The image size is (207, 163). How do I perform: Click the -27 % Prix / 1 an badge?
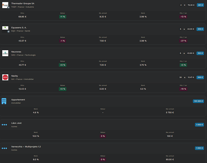point(183,41)
